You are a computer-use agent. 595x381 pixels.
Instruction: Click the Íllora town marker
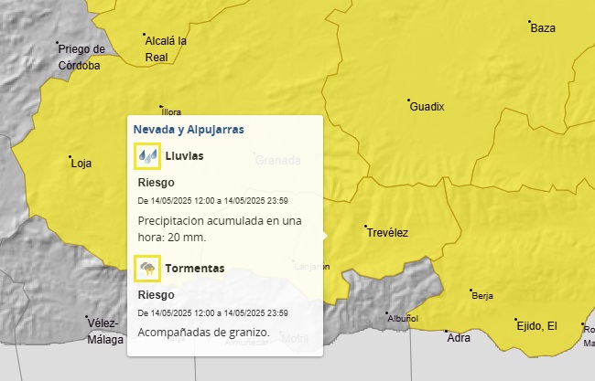coord(161,107)
